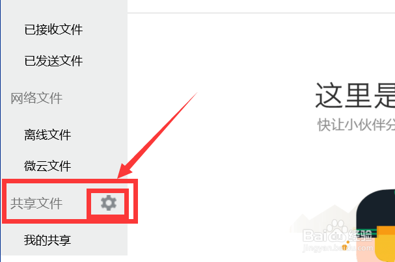Click the Baidu 经验 watermark logo
Screen dimensions: 395x262
coord(338,234)
